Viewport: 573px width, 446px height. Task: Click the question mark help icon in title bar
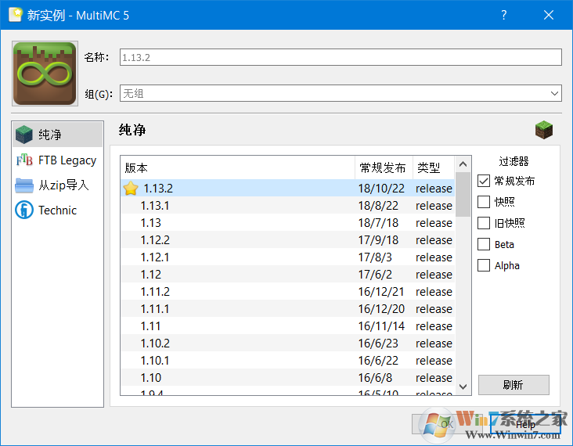point(504,16)
